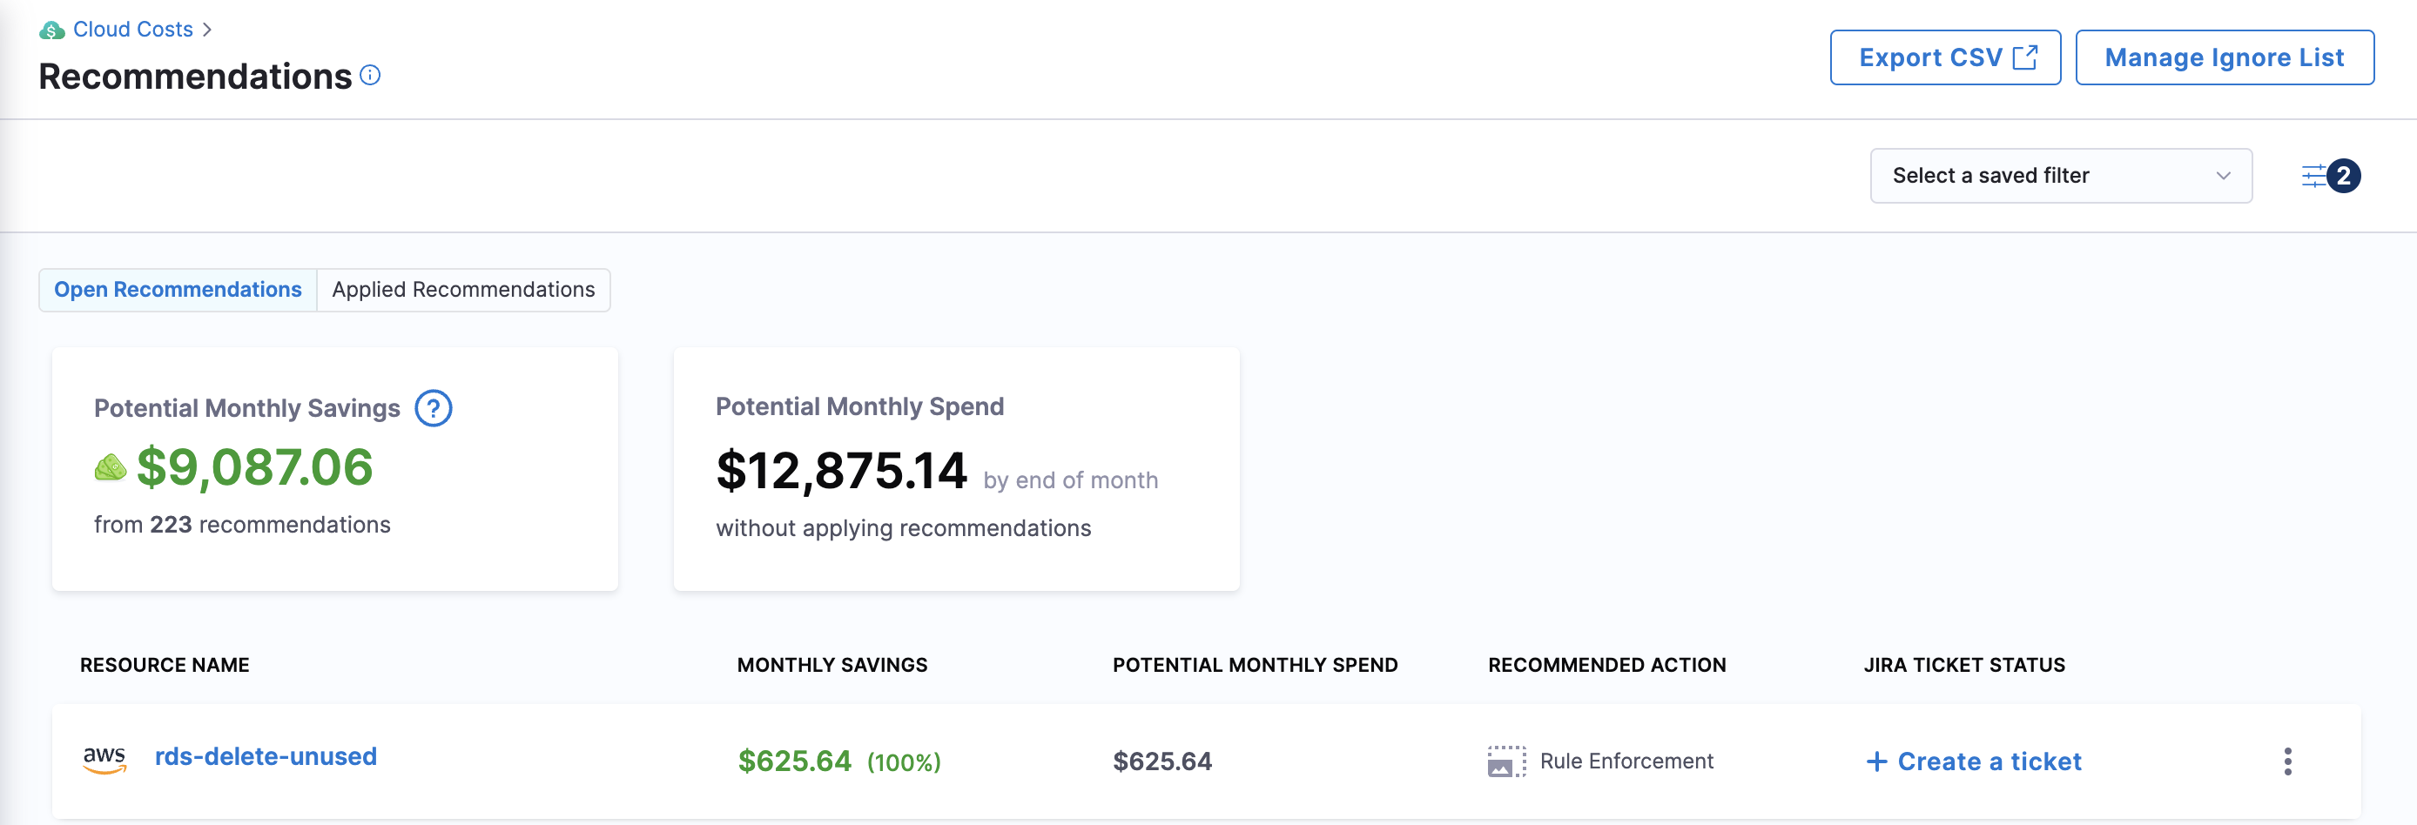Viewport: 2417px width, 825px height.
Task: Click the Resource Name column header
Action: pyautogui.click(x=165, y=665)
